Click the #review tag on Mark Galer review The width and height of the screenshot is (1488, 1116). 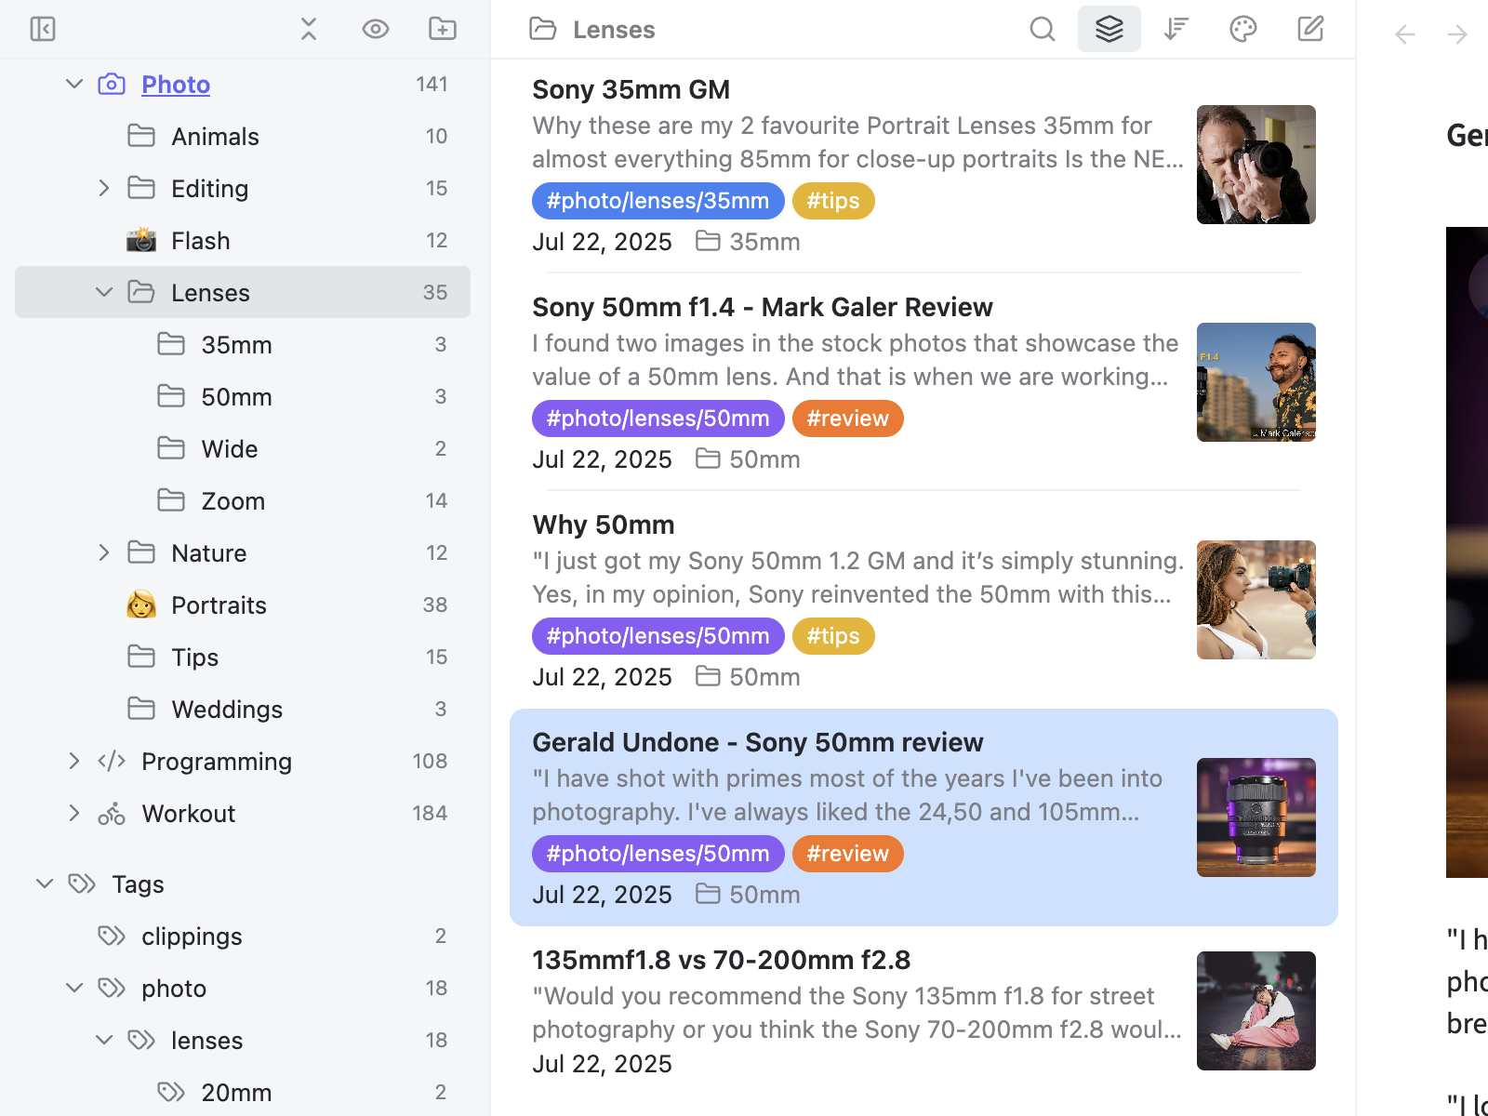(847, 418)
